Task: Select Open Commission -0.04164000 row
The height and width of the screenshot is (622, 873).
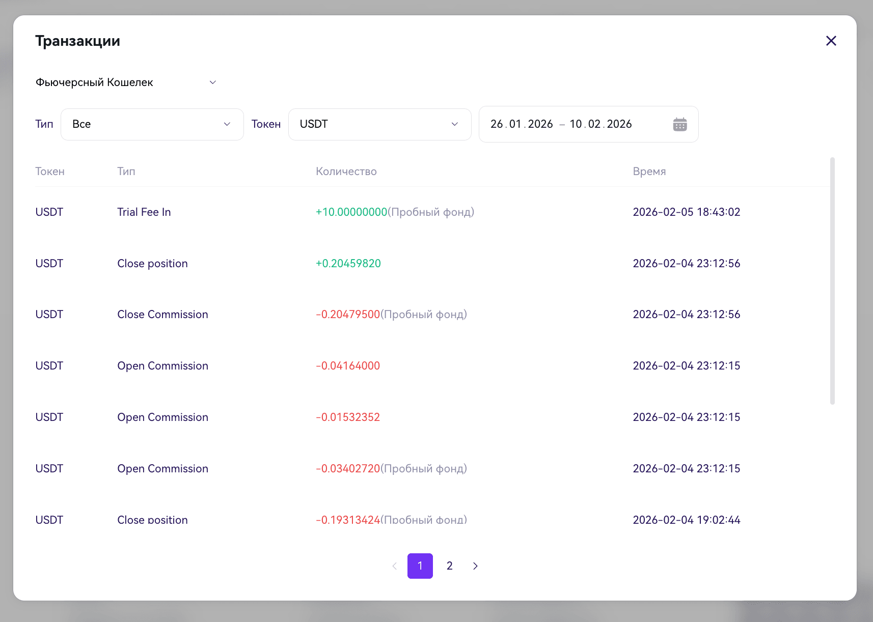Action: (x=432, y=366)
